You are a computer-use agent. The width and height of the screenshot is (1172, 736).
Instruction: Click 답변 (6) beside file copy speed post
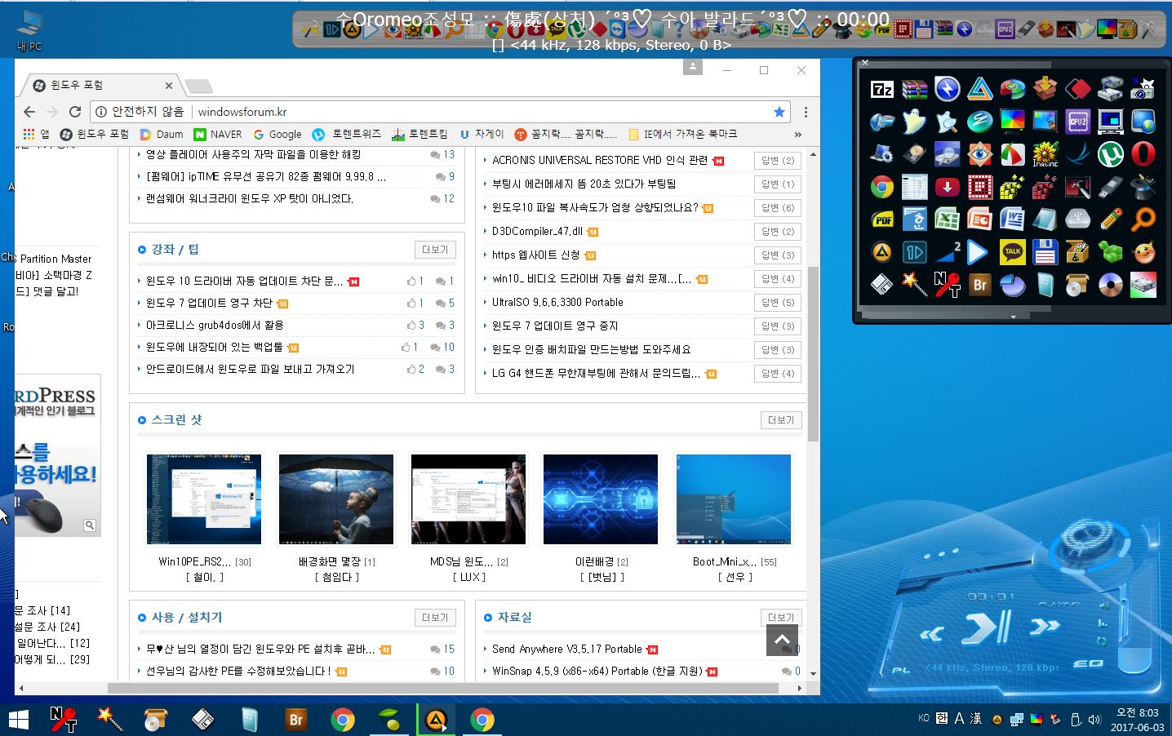click(x=778, y=208)
